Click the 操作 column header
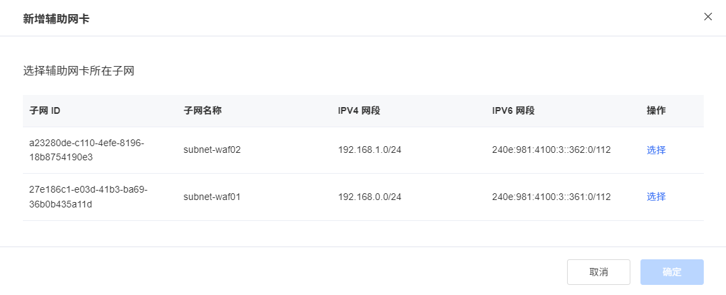 (x=656, y=111)
